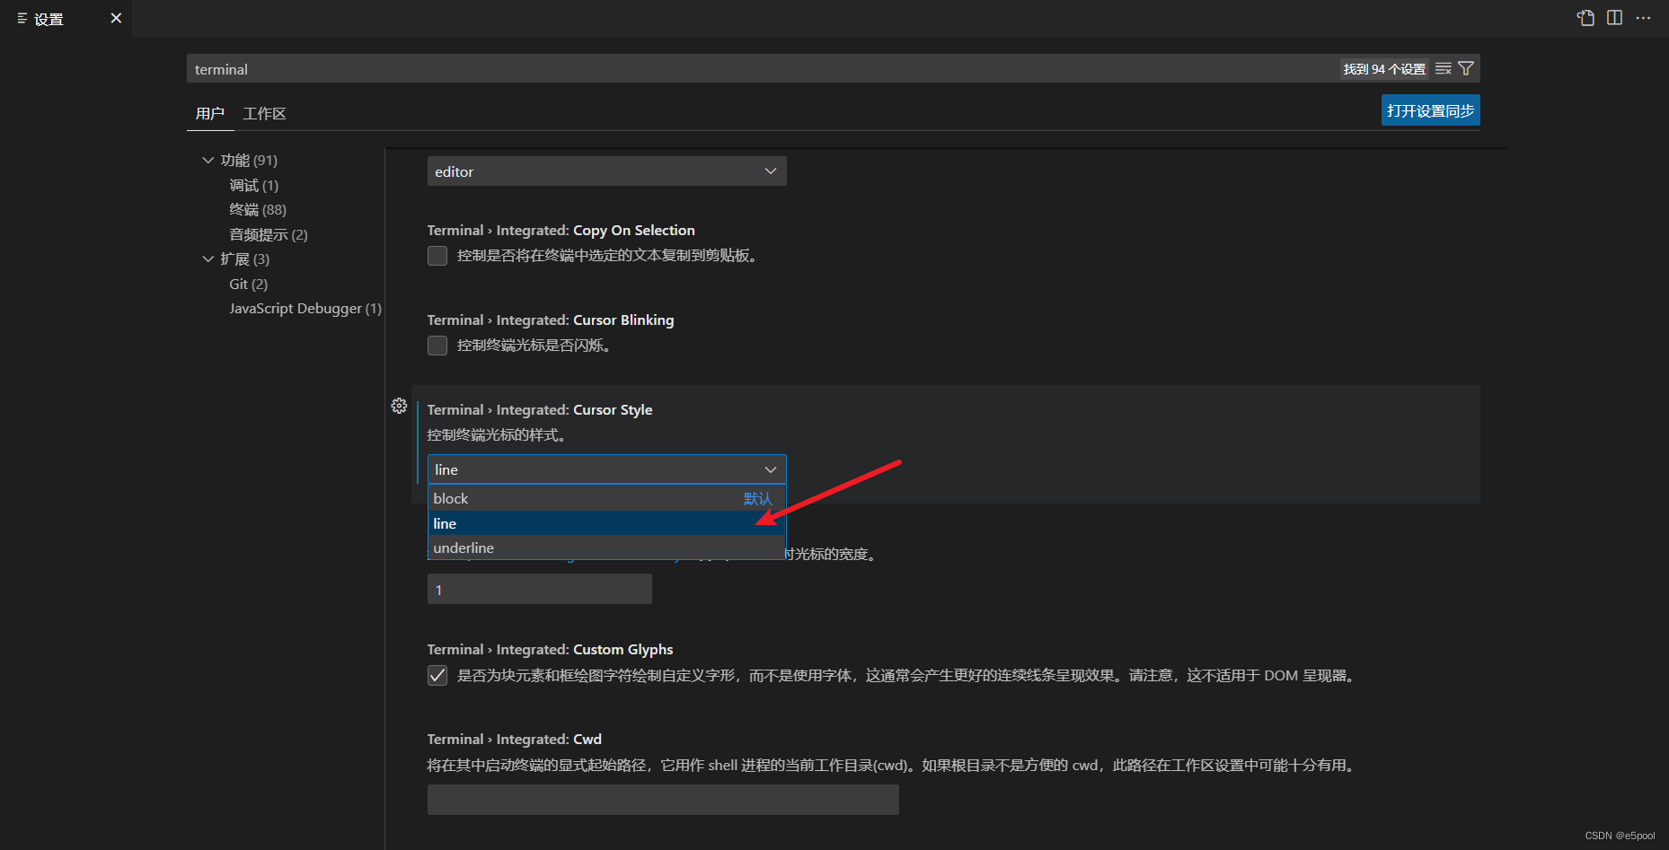Select 调试 (1) in settings tree
This screenshot has height=850, width=1669.
pyautogui.click(x=254, y=185)
